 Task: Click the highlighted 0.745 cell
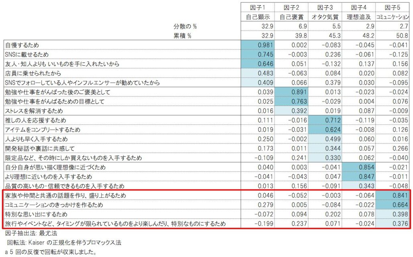pos(258,55)
